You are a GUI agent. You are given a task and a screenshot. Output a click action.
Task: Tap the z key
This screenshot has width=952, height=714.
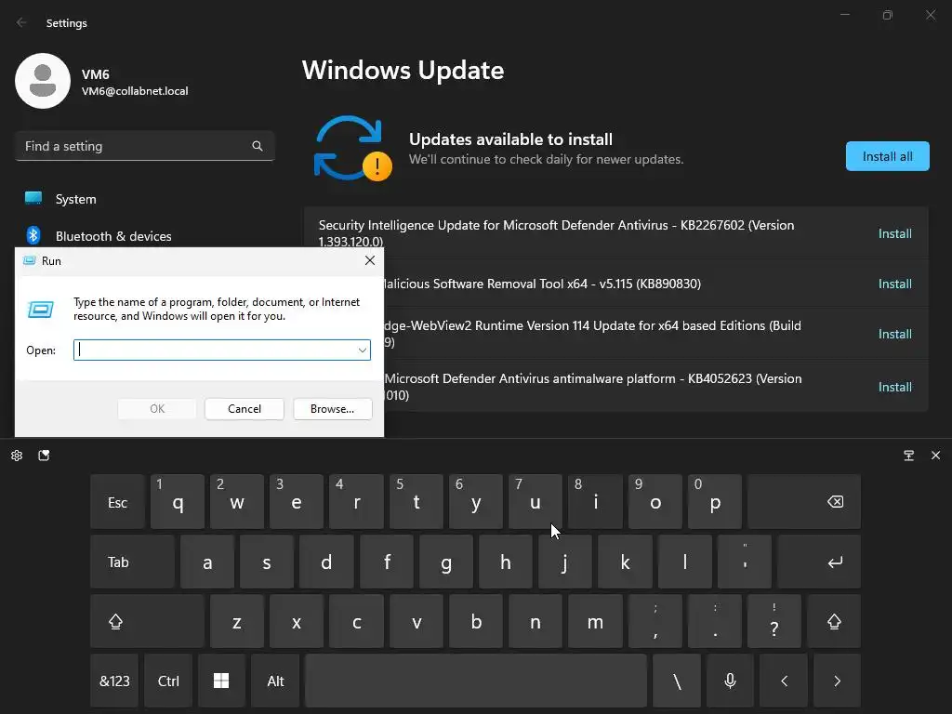tap(237, 622)
